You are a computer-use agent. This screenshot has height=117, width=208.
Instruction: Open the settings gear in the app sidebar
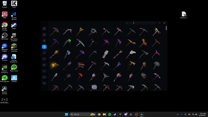(x=44, y=83)
